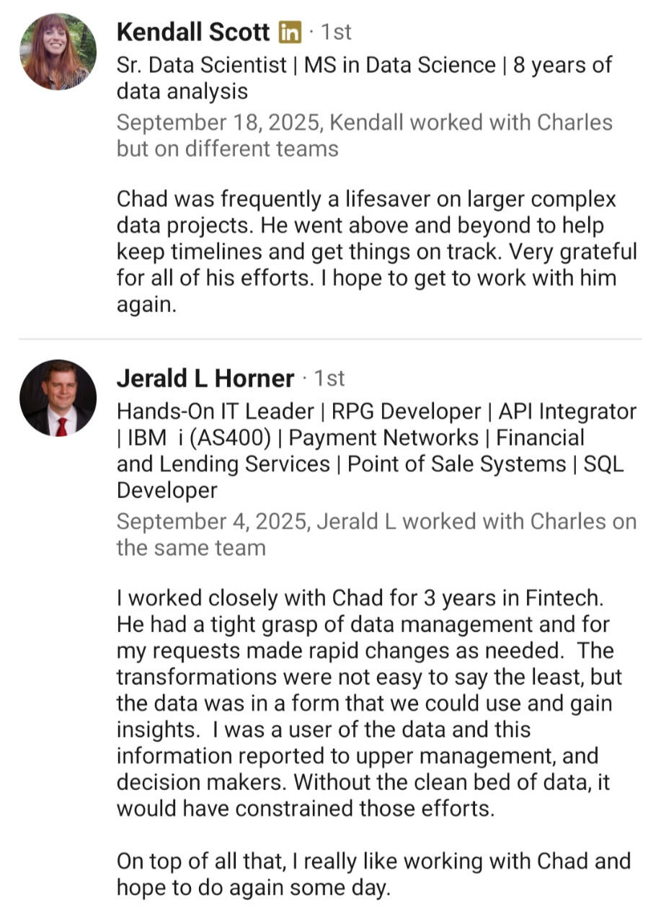The width and height of the screenshot is (661, 914).
Task: Click the 1st badge beside Kendall Scott
Action: coord(335,32)
